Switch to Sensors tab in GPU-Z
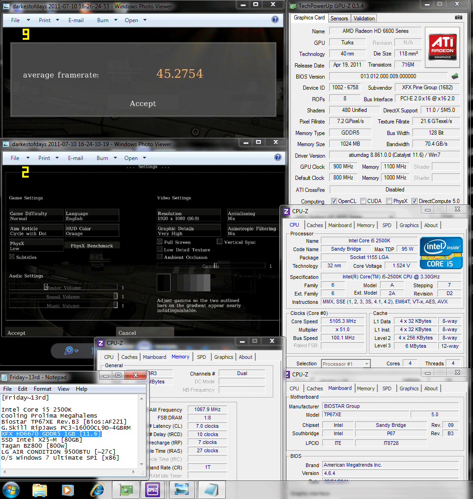473x499 pixels. (x=339, y=18)
